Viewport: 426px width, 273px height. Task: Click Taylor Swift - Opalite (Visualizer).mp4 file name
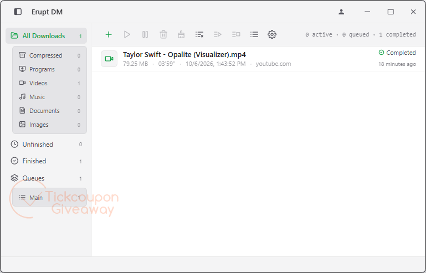(184, 55)
